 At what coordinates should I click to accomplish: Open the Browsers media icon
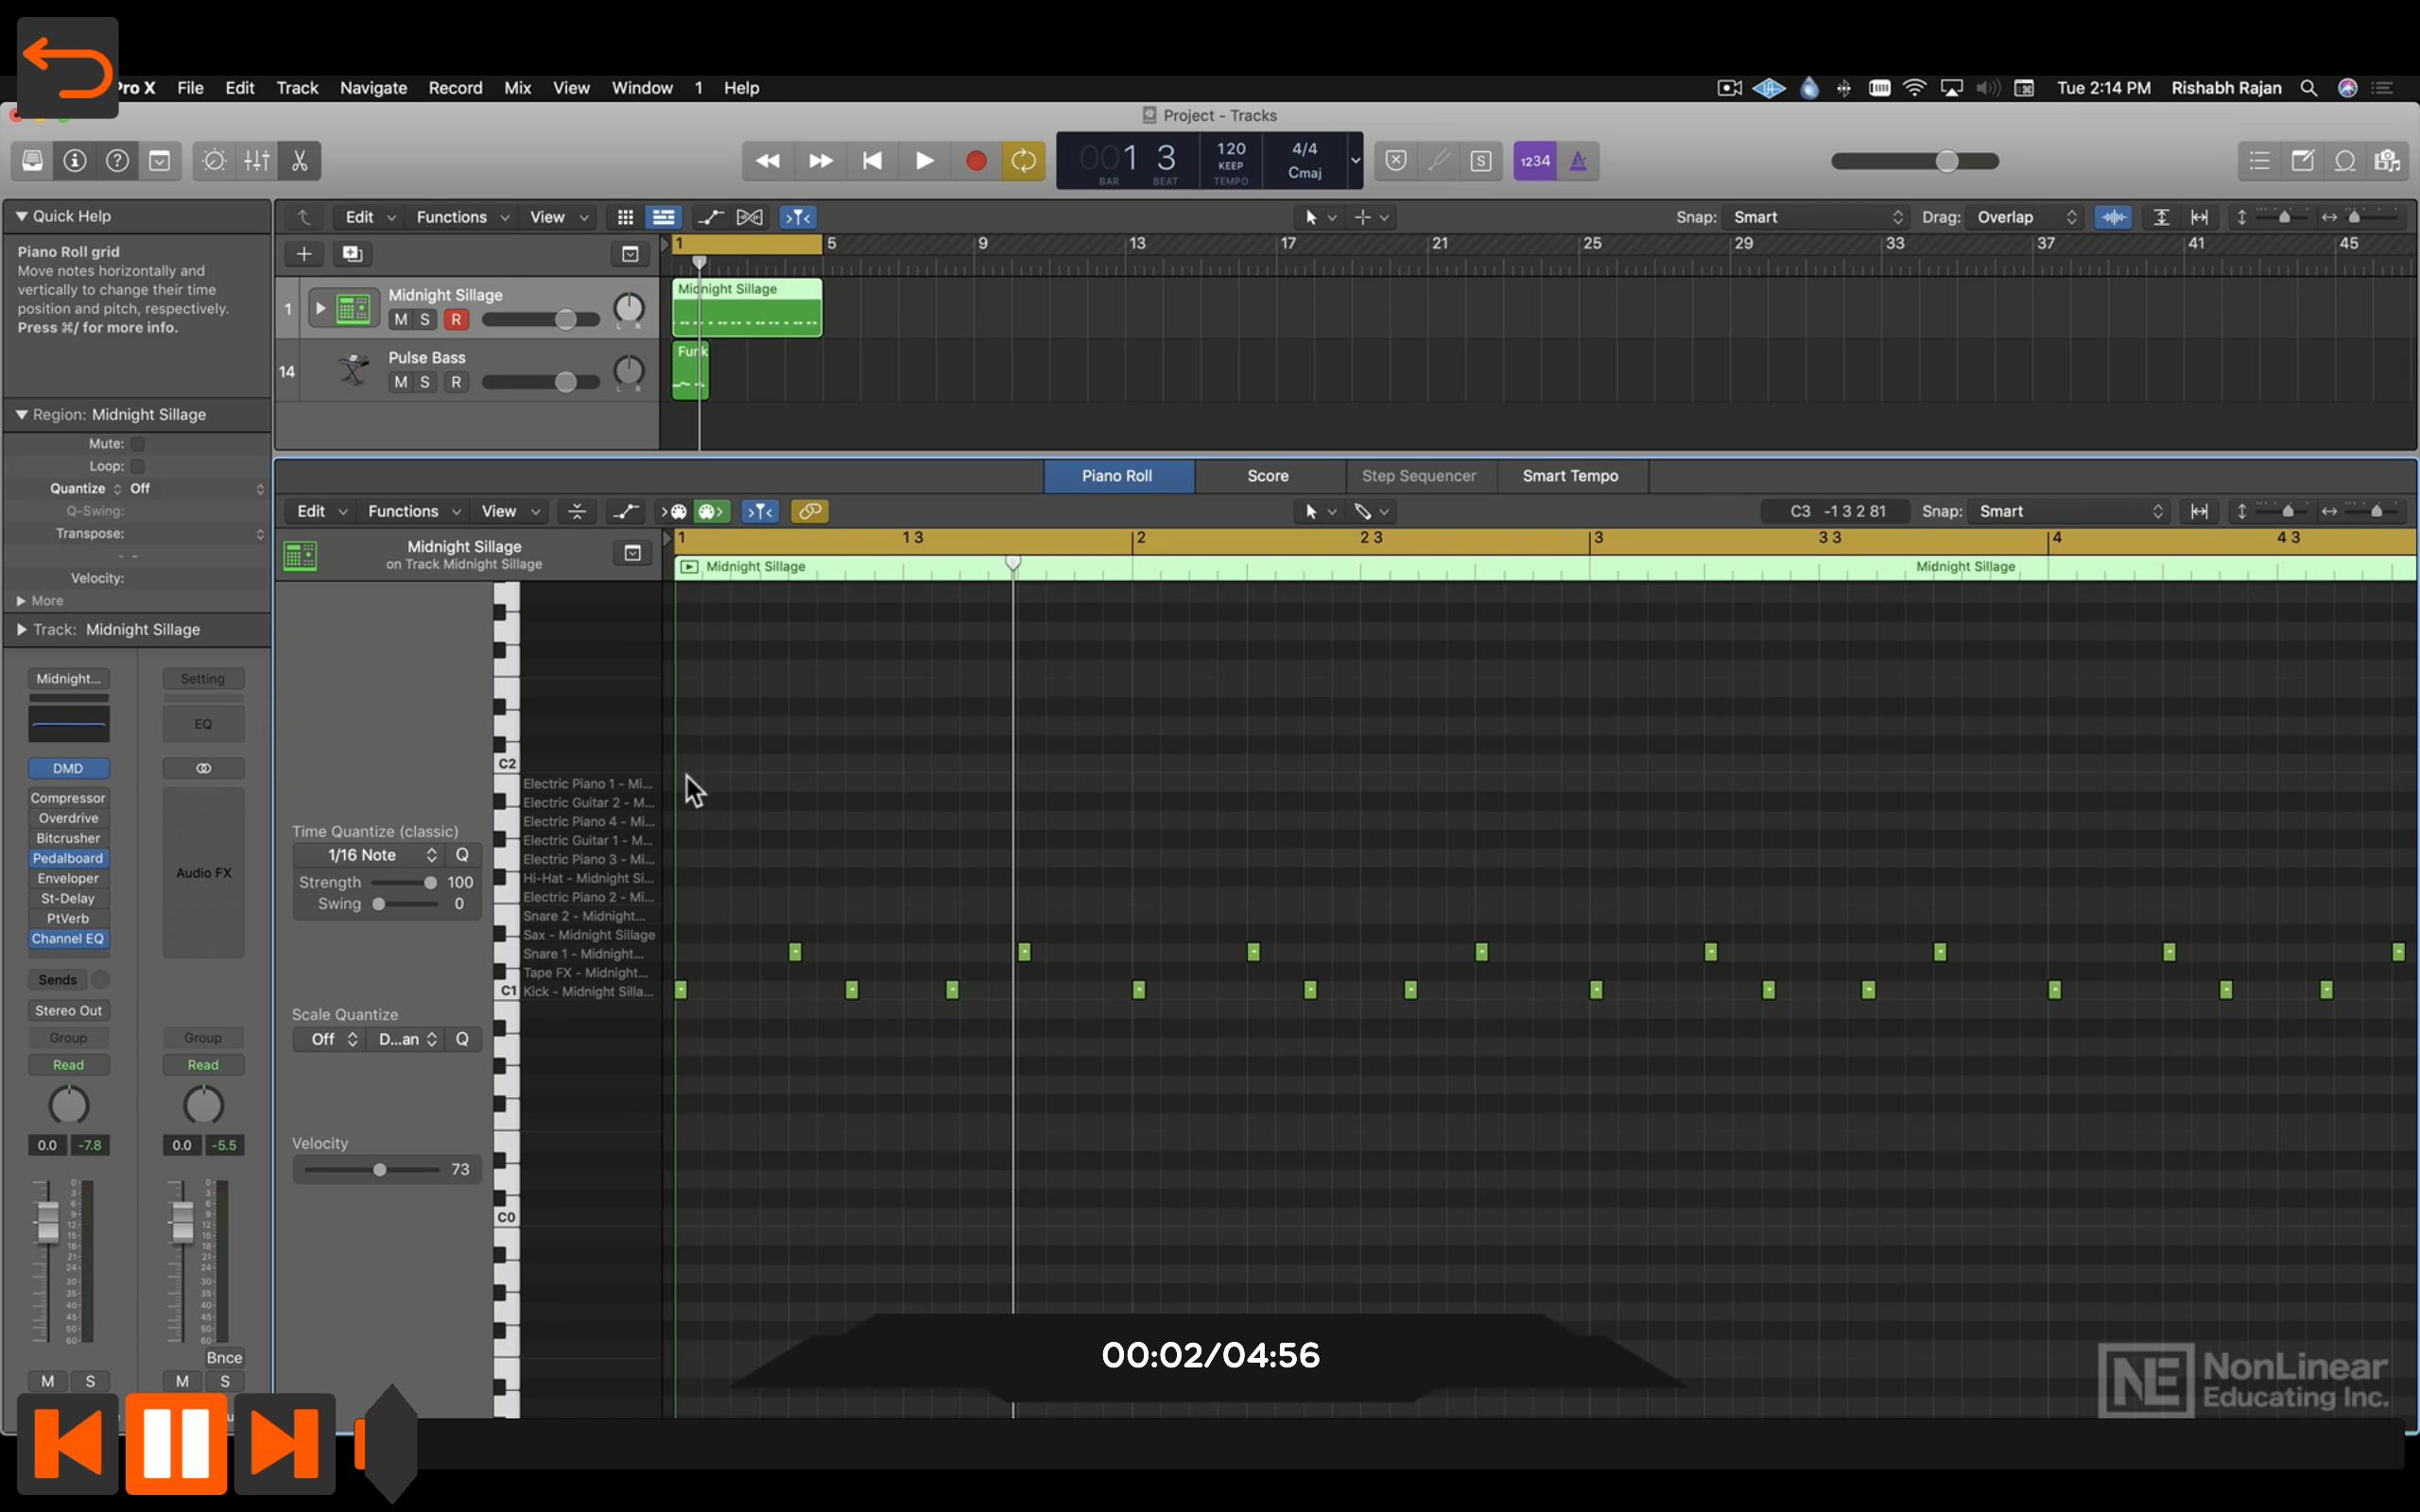point(2388,161)
